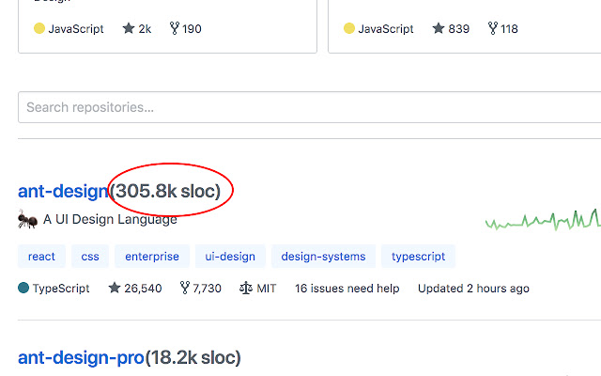Click the MIT license scale icon
Image resolution: width=601 pixels, height=376 pixels.
point(246,288)
